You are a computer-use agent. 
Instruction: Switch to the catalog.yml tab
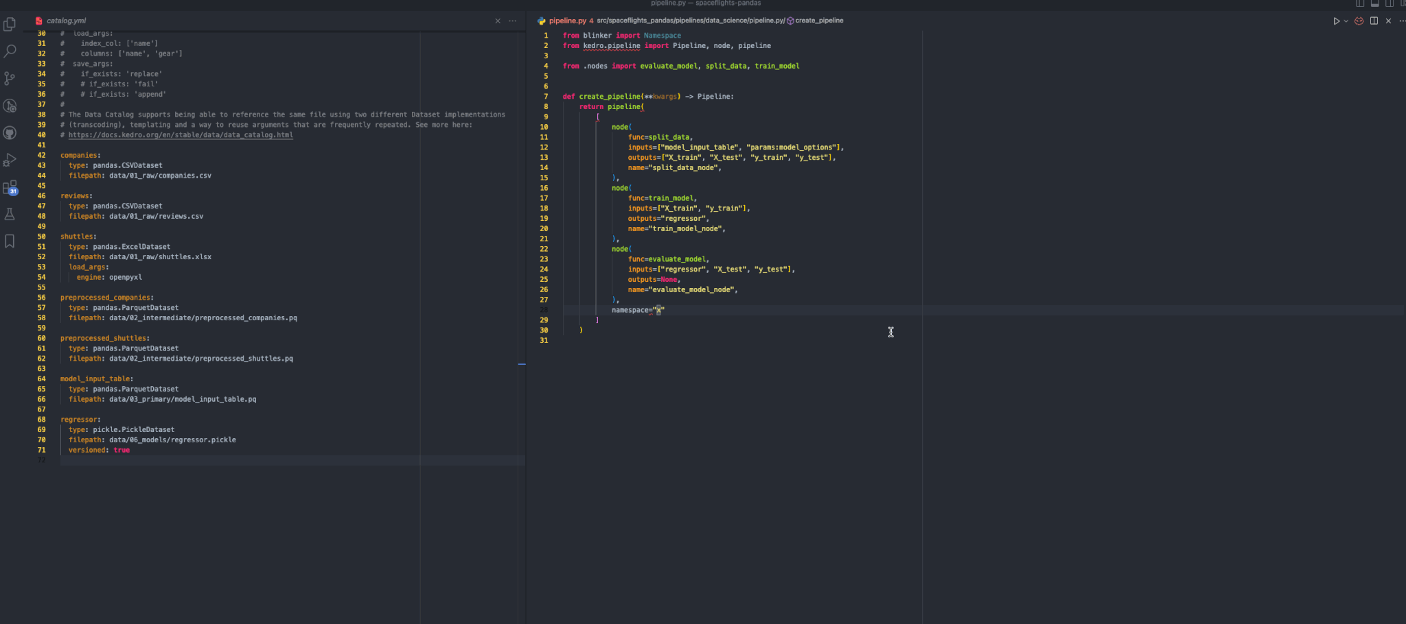pyautogui.click(x=66, y=21)
